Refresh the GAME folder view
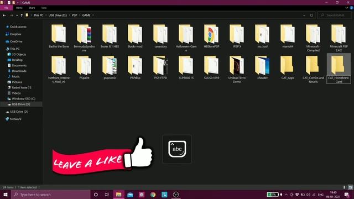The height and width of the screenshot is (199, 354). (311, 15)
